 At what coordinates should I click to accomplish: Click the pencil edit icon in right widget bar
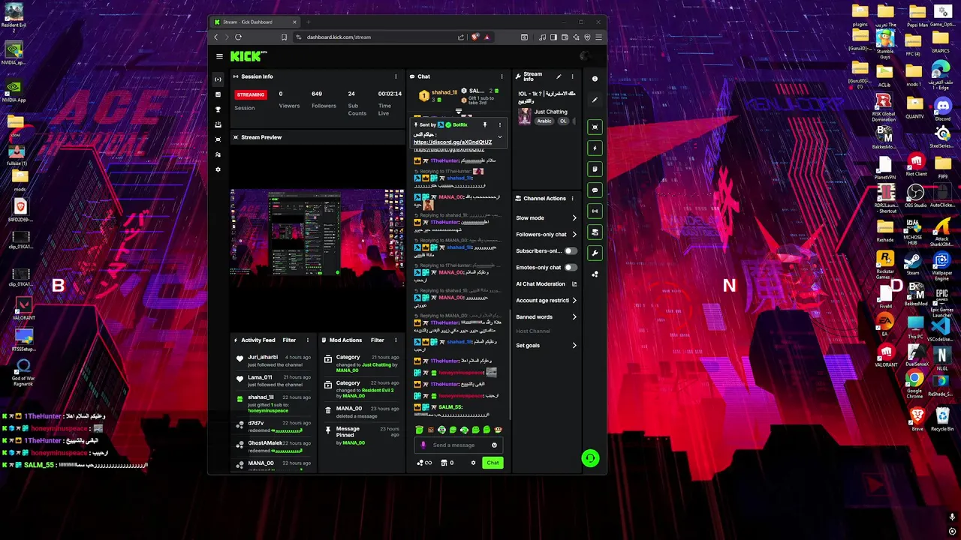[595, 100]
